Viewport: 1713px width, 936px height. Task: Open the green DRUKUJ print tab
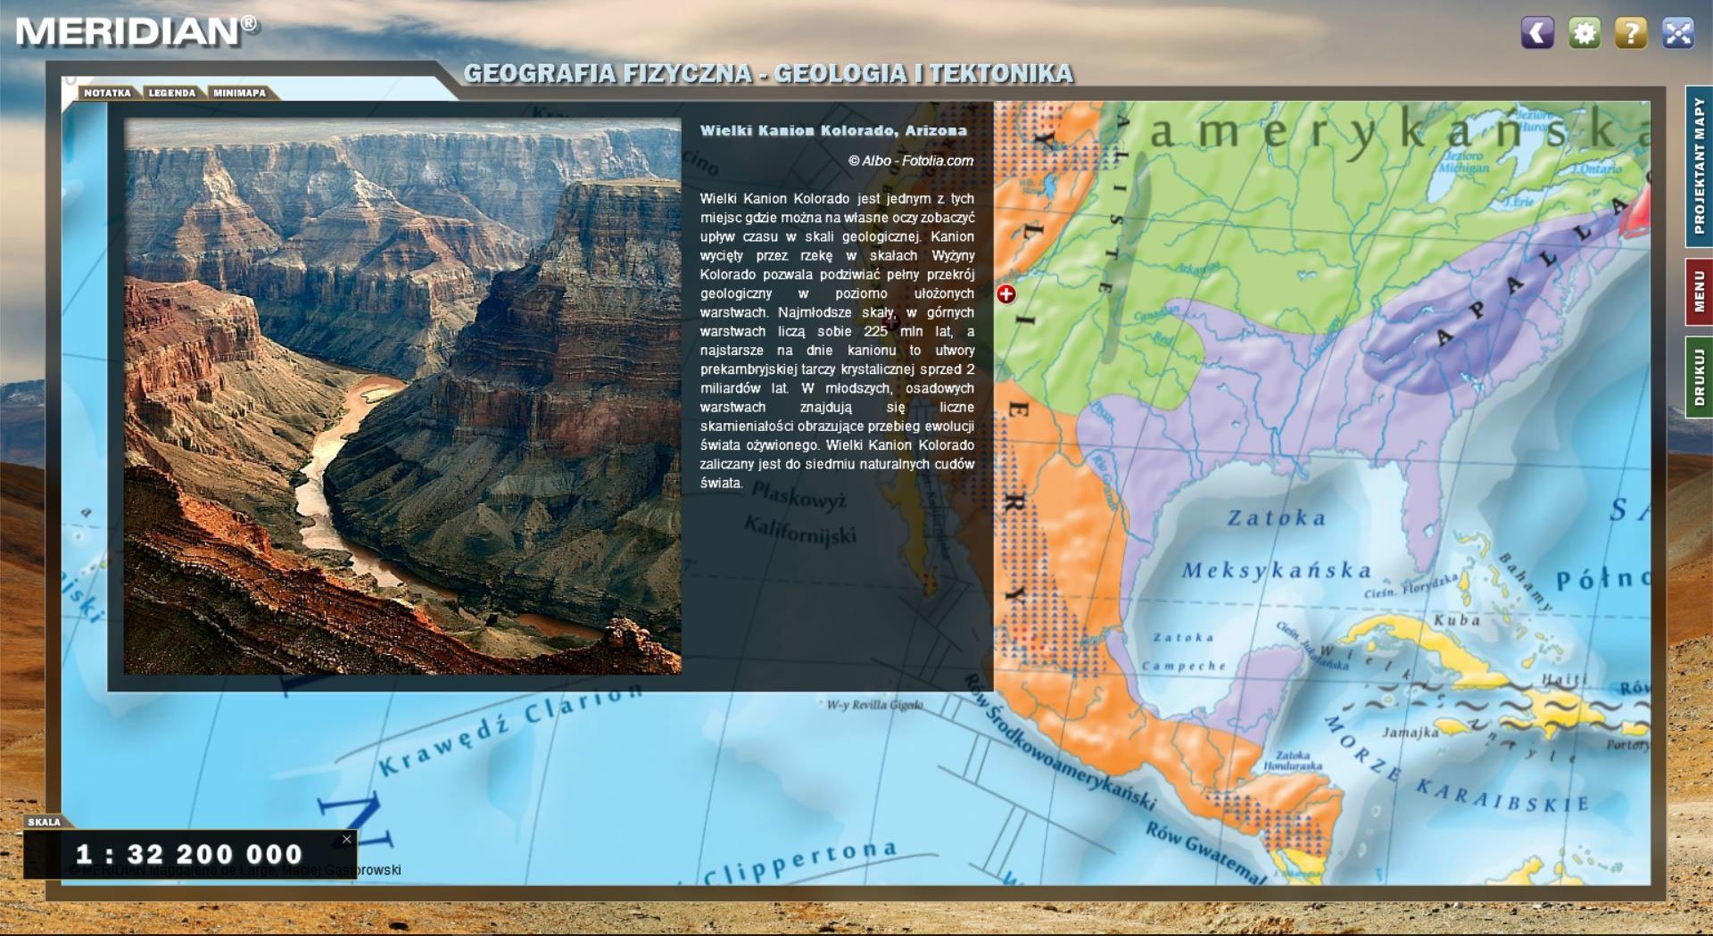[x=1699, y=377]
